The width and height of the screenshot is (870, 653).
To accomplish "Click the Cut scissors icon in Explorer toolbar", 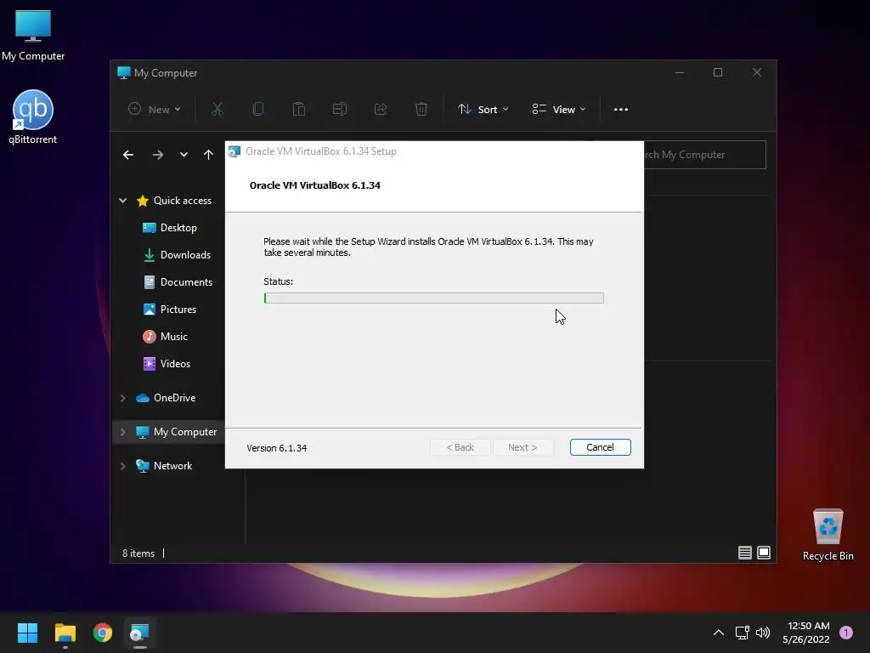I will tap(217, 110).
